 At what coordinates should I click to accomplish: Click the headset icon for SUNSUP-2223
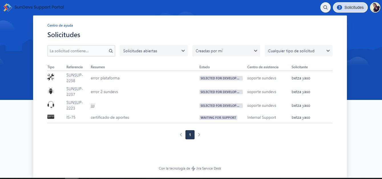point(51,105)
